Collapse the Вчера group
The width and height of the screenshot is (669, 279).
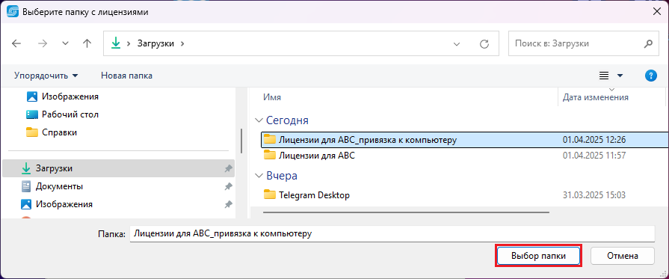pyautogui.click(x=259, y=176)
